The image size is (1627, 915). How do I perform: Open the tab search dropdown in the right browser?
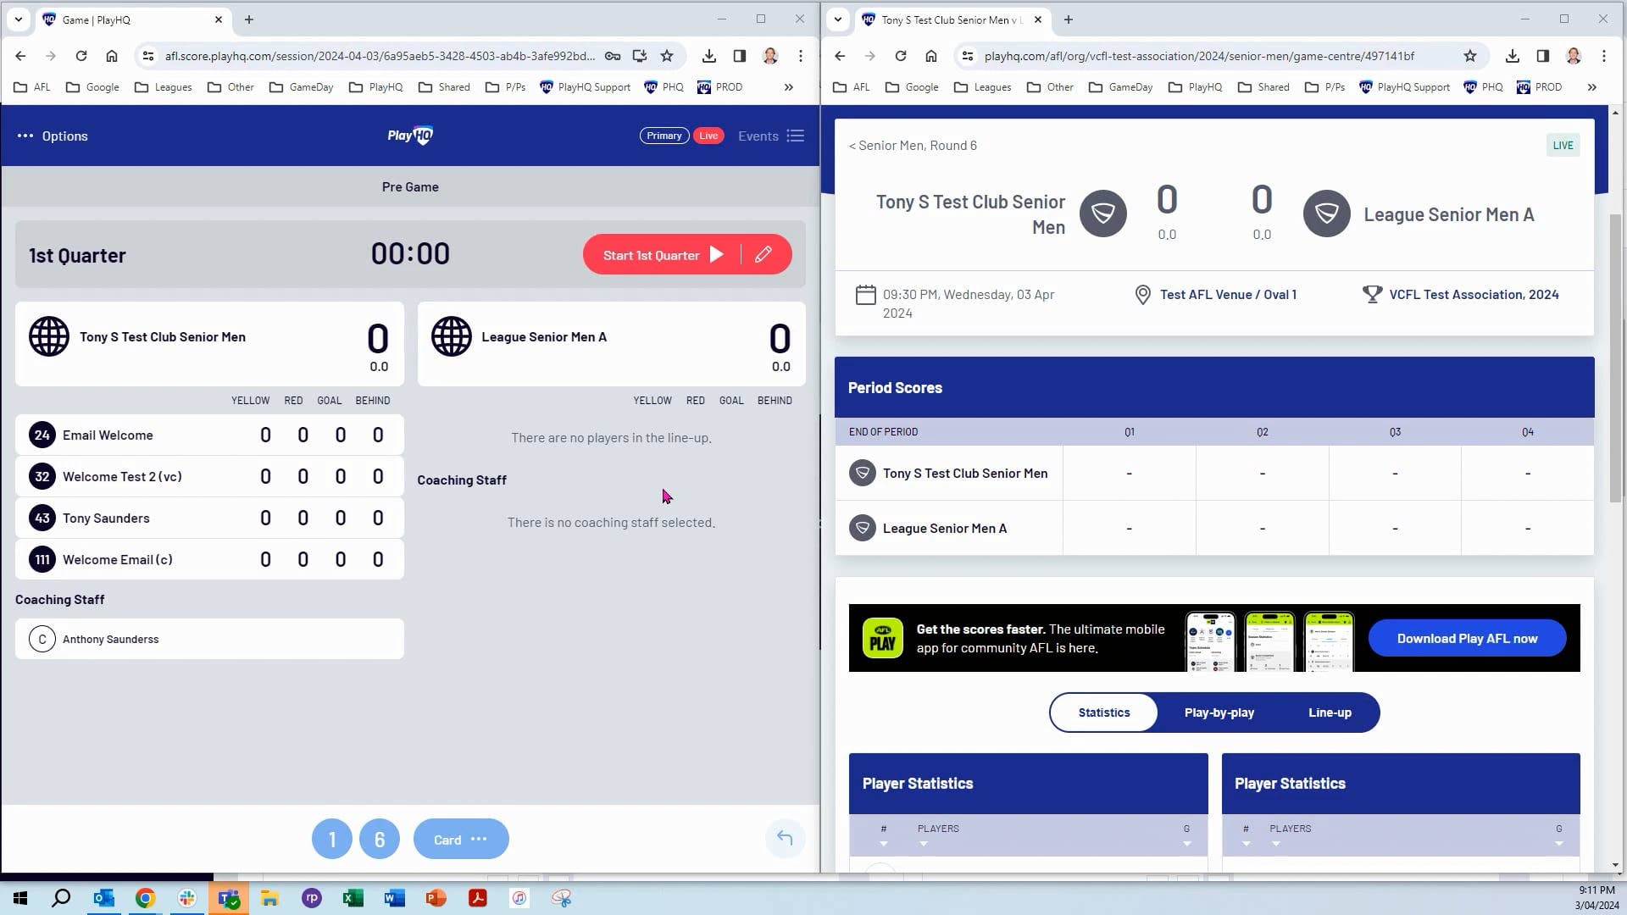coord(837,19)
